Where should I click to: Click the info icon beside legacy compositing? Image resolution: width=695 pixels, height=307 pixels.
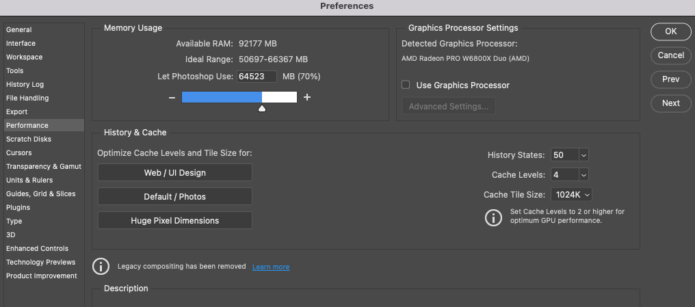[101, 267]
